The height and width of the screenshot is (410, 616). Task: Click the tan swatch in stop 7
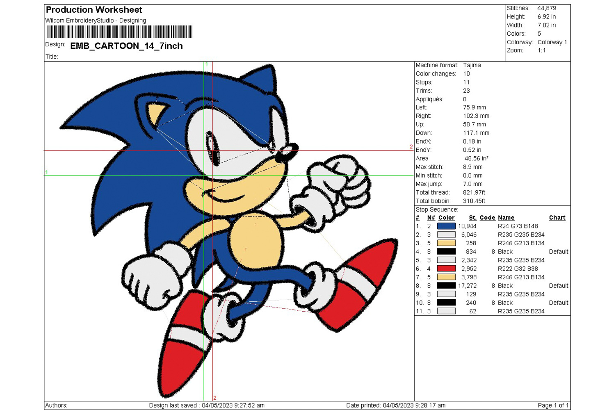pyautogui.click(x=446, y=277)
